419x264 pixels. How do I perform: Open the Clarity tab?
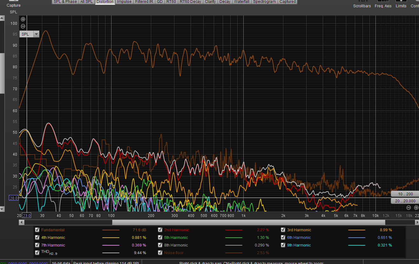(x=210, y=2)
